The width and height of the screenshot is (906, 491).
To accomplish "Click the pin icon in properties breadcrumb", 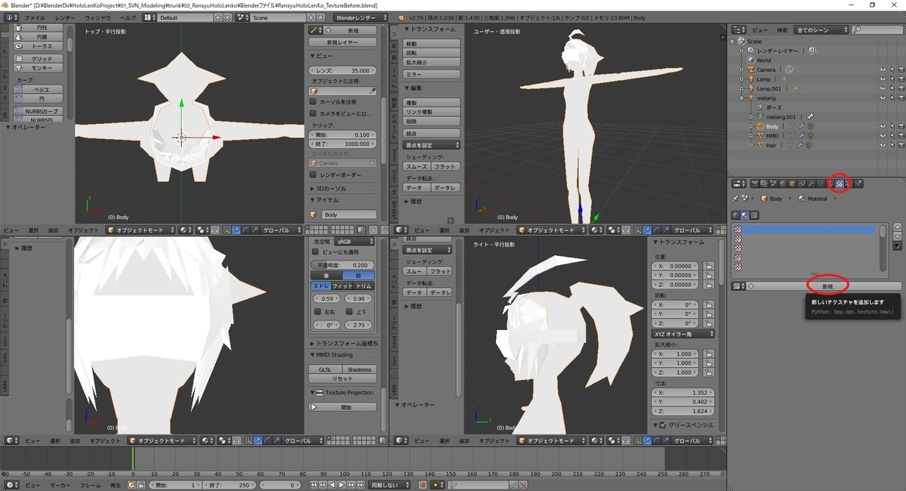I will 736,199.
